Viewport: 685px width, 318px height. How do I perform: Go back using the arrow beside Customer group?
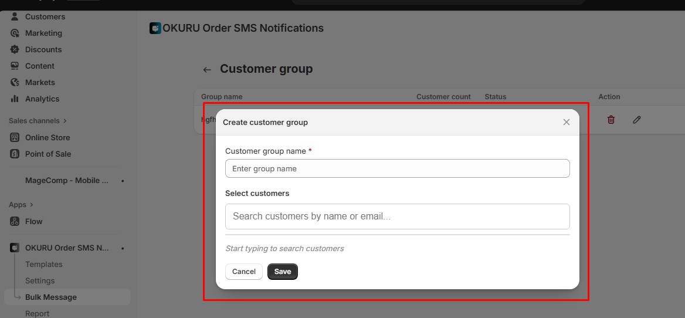point(206,70)
